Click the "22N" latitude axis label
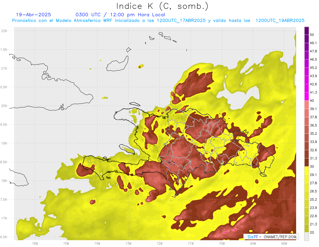319x247 pixels. coord(5,31)
